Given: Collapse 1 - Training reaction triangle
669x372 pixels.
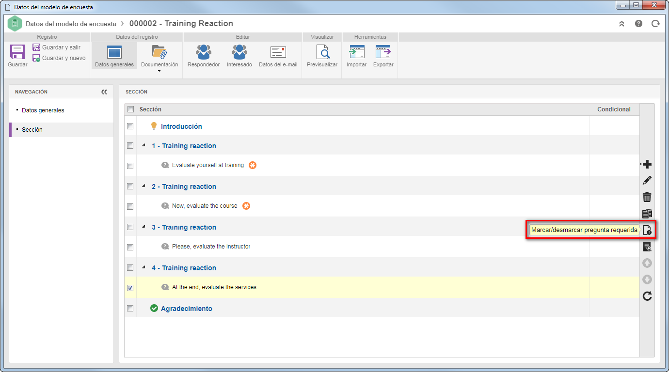Looking at the screenshot, I should tap(143, 145).
